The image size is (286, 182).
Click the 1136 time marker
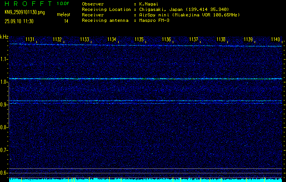166,39
